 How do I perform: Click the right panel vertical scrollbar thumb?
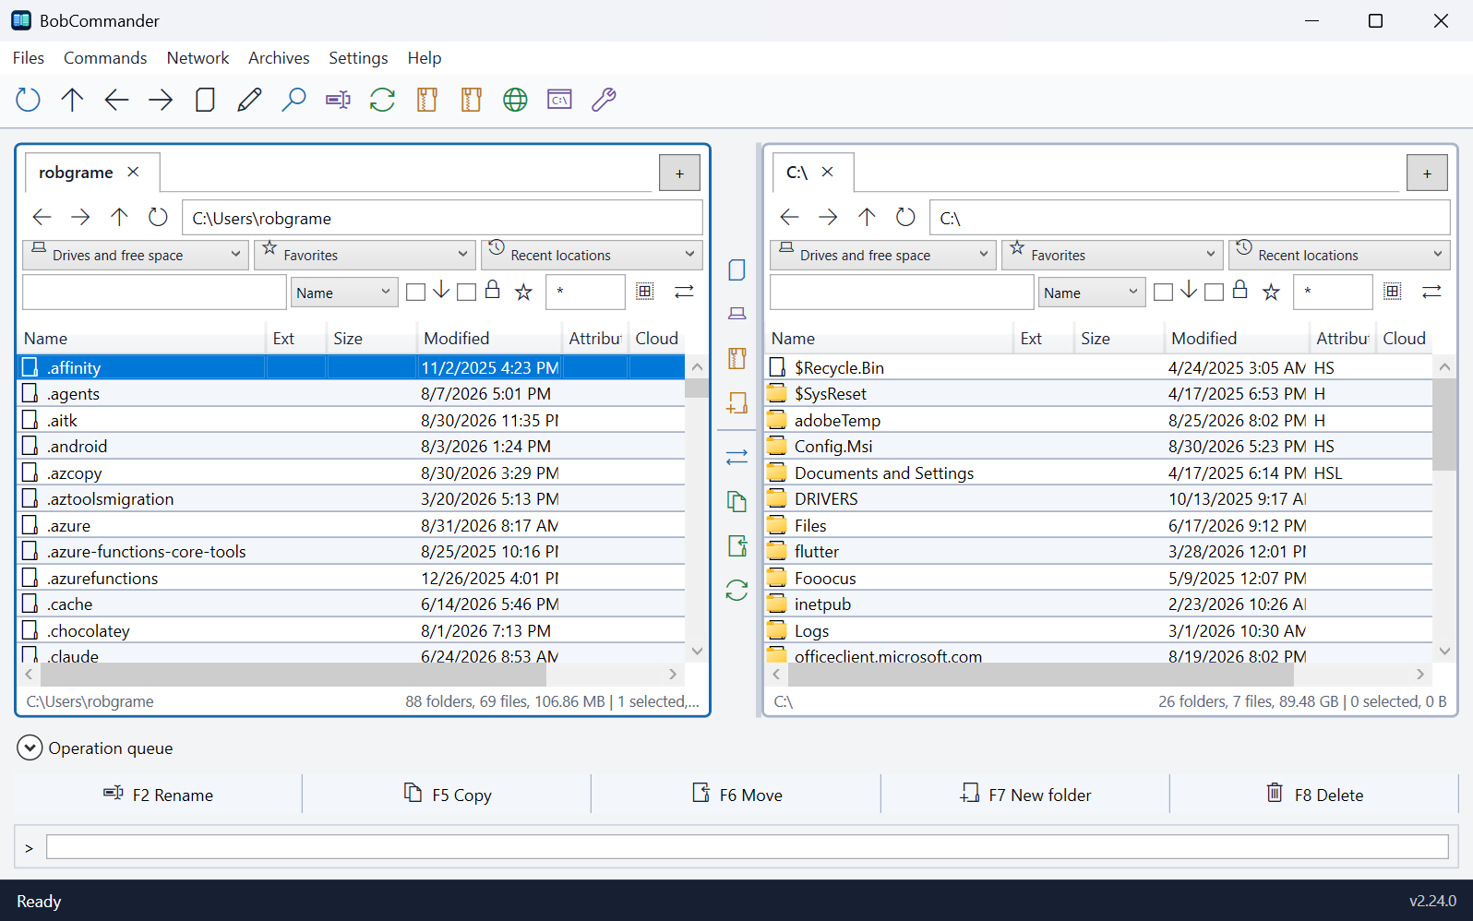pos(1444,425)
